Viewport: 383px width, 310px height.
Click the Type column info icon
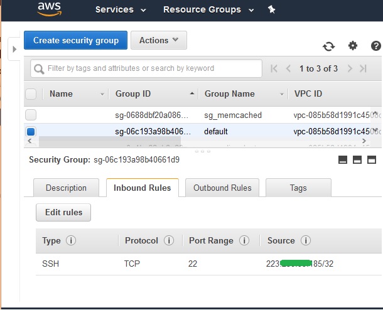click(71, 240)
